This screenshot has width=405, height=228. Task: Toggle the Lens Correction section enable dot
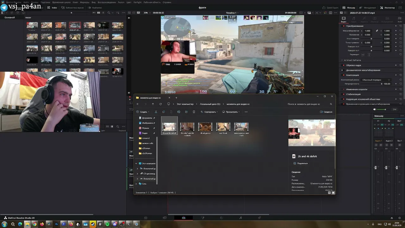(344, 99)
